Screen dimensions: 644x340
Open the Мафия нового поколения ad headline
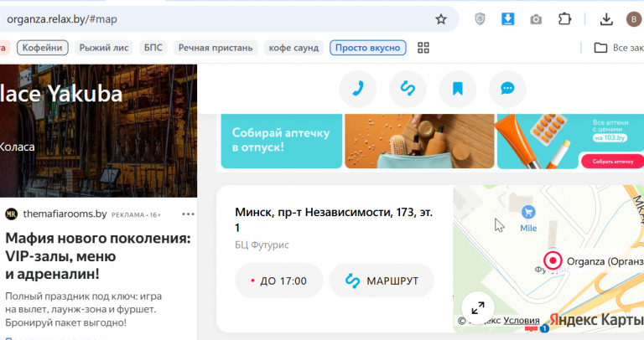pyautogui.click(x=98, y=256)
